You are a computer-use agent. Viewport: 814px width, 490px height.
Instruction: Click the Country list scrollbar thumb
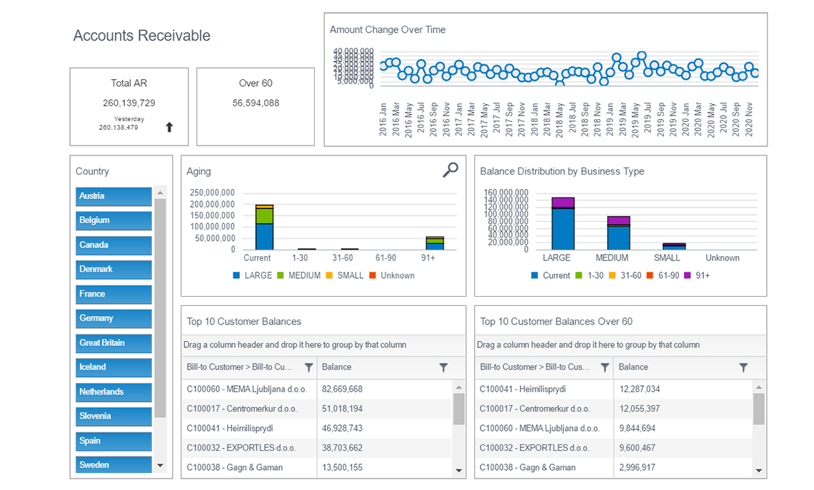161,308
